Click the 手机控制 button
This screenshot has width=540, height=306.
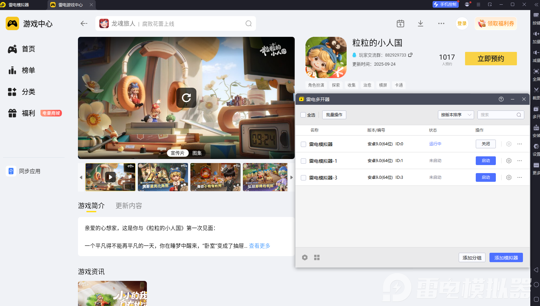446,4
